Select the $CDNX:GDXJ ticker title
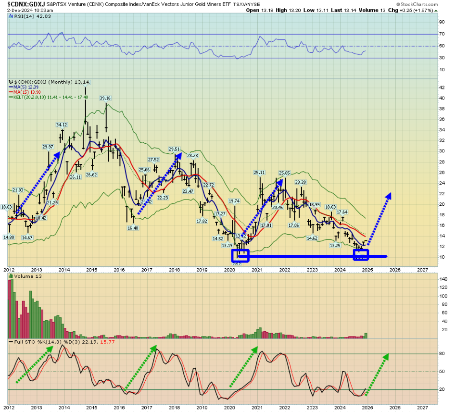The height and width of the screenshot is (412, 455). [x=26, y=4]
